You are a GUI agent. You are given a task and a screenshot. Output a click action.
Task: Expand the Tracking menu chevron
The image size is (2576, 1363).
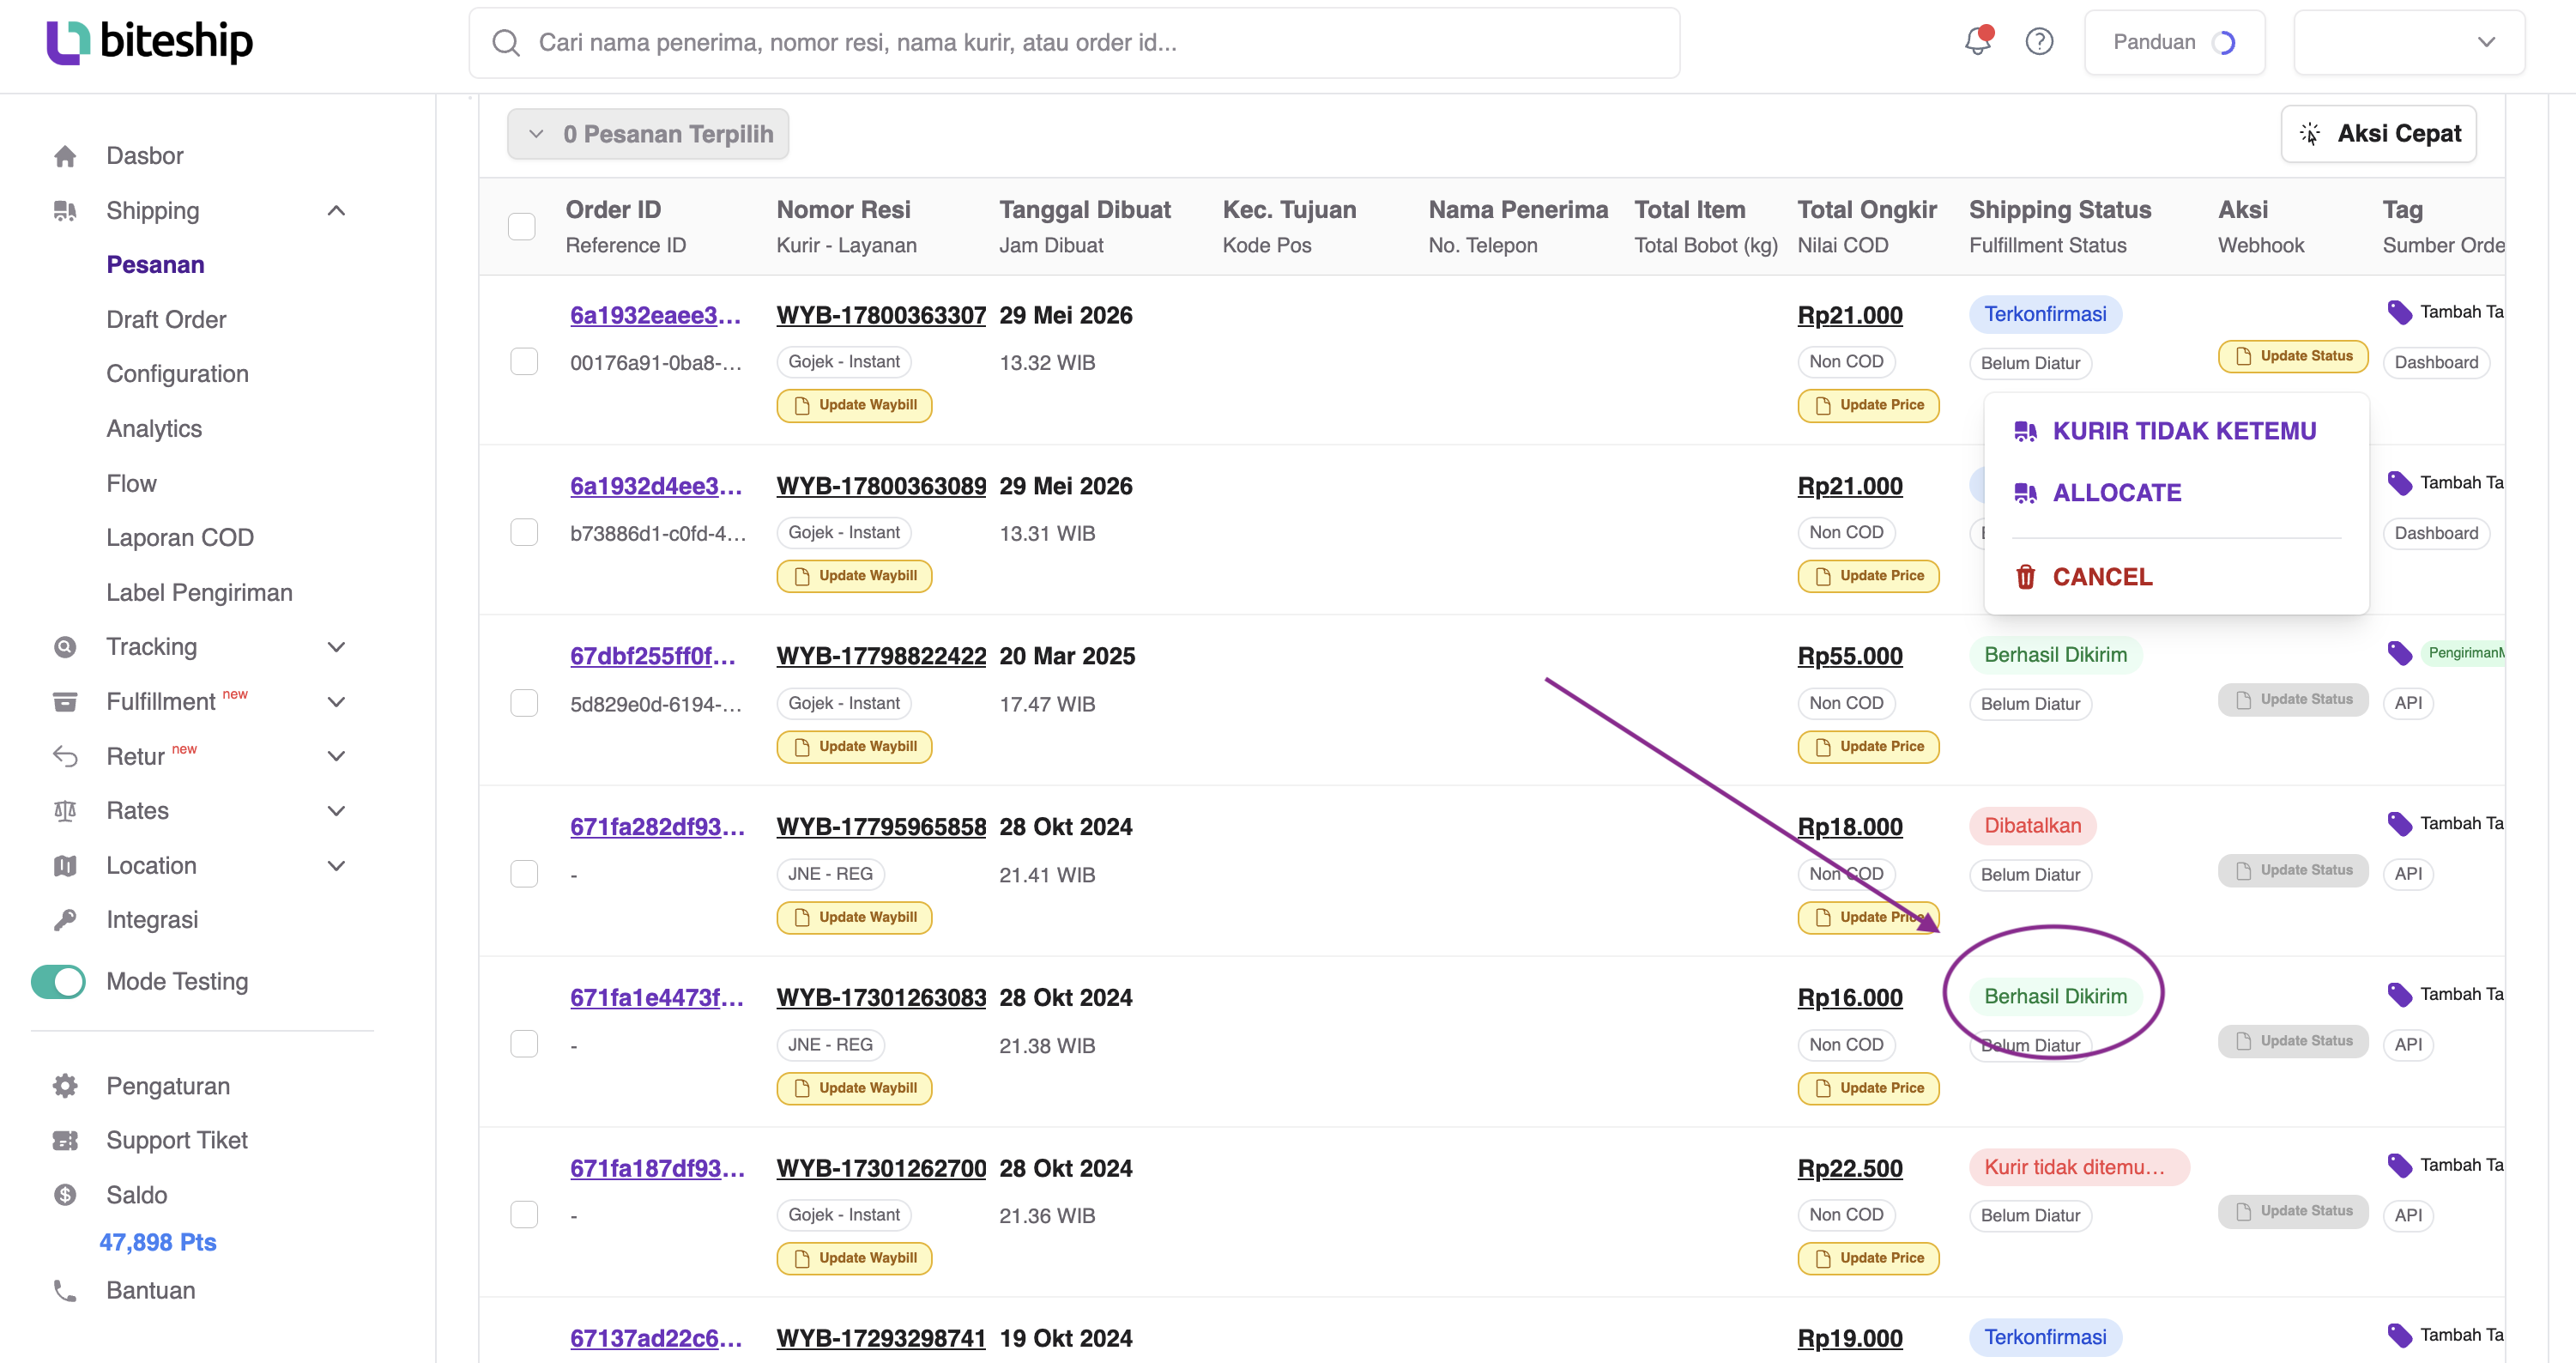337,647
